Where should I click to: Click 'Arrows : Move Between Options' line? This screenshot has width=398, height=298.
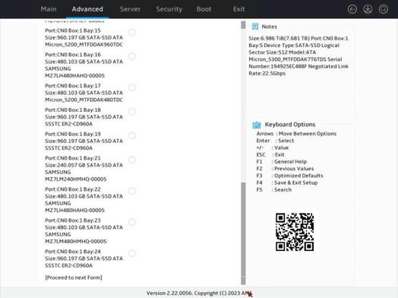pyautogui.click(x=296, y=134)
